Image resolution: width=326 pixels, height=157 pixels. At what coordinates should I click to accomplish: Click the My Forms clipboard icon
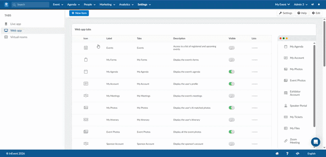click(86, 60)
